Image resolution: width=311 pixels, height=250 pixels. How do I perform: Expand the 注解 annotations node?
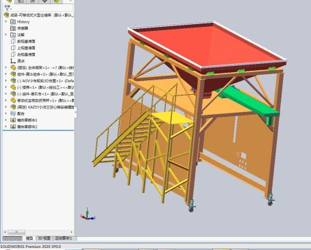[x=6, y=35]
